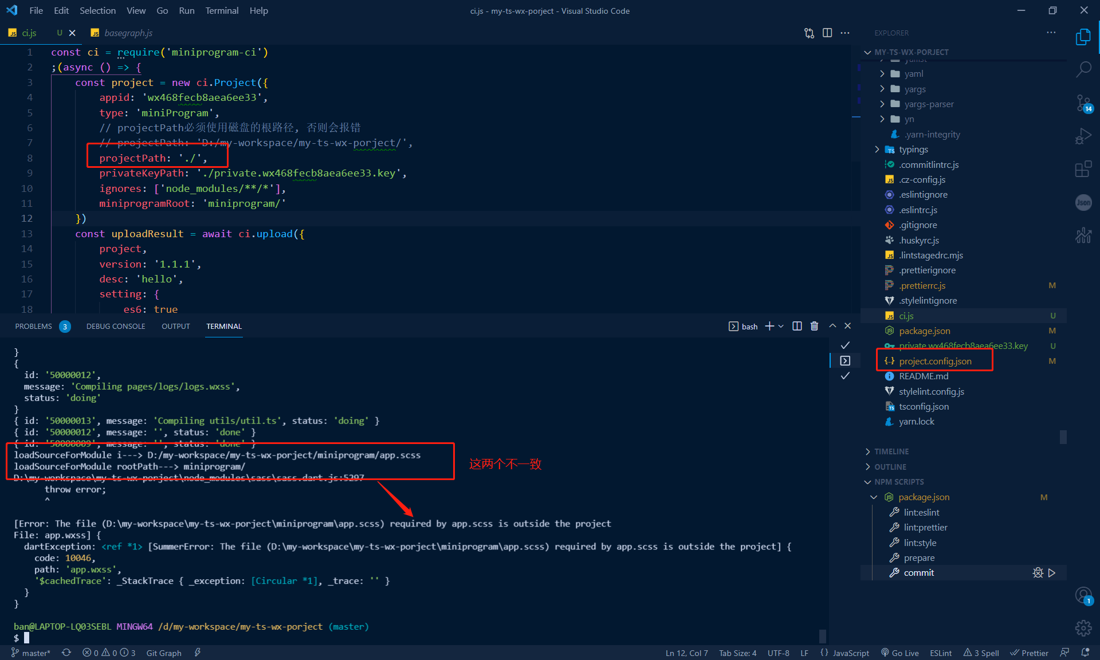
Task: Open the Accounts icon in activity bar
Action: tap(1083, 595)
